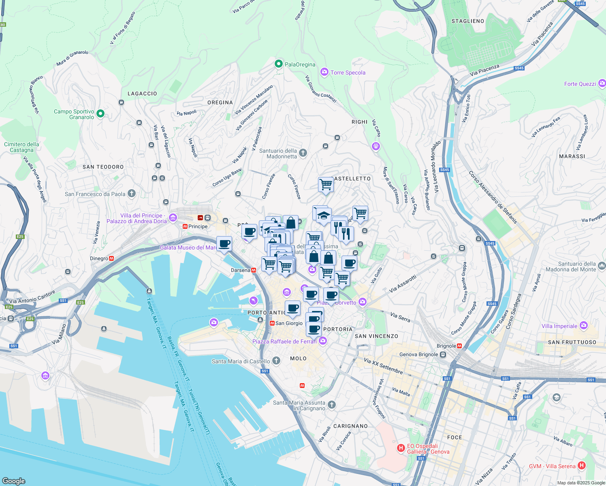This screenshot has width=606, height=486.
Task: Click the GVM Villa Serena hospital icon
Action: tap(582, 465)
